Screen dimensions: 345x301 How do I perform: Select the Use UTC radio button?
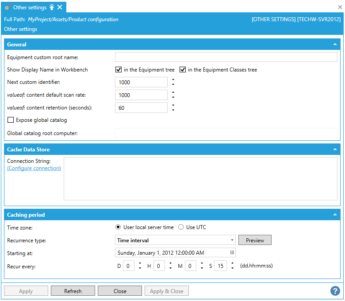click(x=181, y=227)
